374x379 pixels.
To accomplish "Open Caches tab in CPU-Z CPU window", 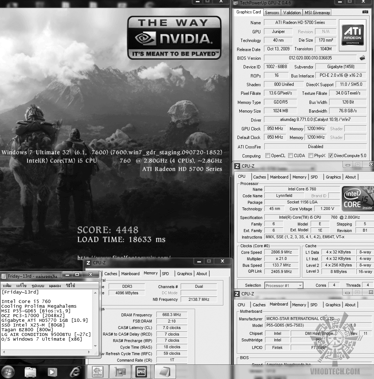I will (259, 177).
